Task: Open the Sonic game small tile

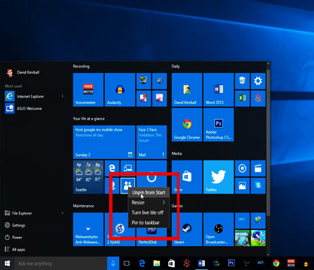Action: pyautogui.click(x=258, y=238)
